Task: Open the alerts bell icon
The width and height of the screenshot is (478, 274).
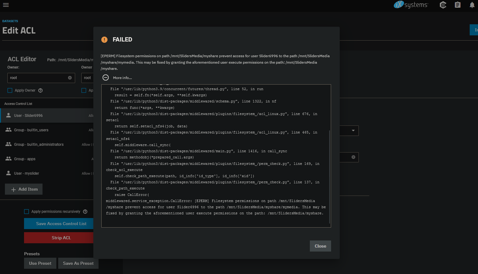Action: [x=472, y=5]
